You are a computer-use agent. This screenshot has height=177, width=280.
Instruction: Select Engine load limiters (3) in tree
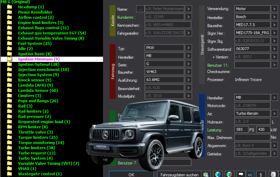tap(41, 23)
